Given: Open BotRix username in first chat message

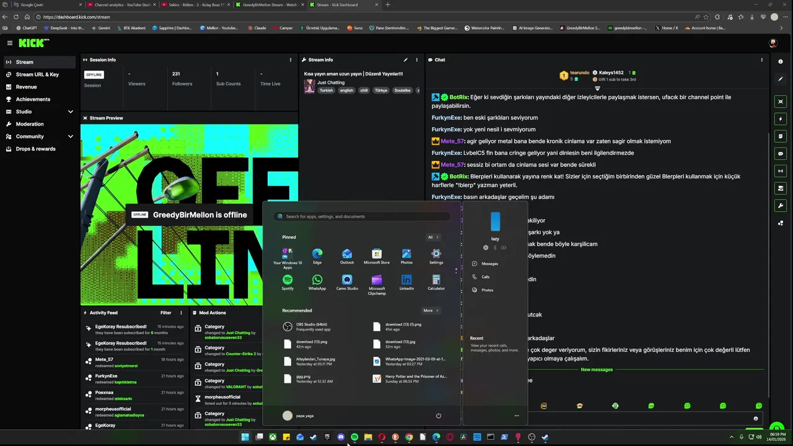Looking at the screenshot, I should pyautogui.click(x=458, y=97).
